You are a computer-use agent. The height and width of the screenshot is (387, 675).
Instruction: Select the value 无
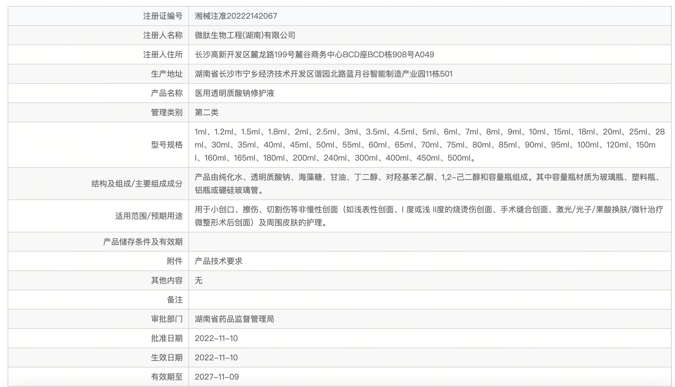coord(199,280)
